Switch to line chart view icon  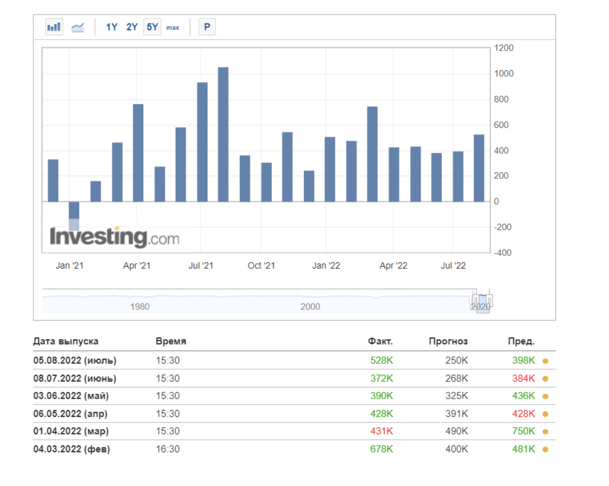[77, 27]
